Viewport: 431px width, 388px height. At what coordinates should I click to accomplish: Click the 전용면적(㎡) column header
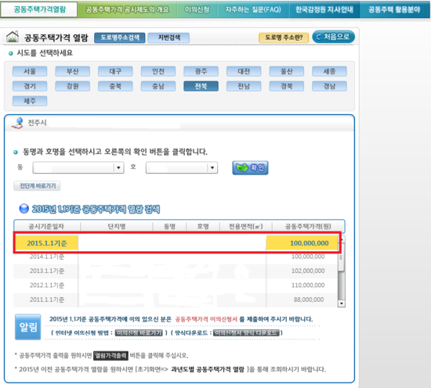tap(246, 226)
